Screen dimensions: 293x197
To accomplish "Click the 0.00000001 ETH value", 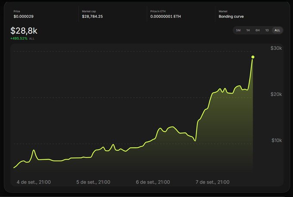I will (x=165, y=16).
